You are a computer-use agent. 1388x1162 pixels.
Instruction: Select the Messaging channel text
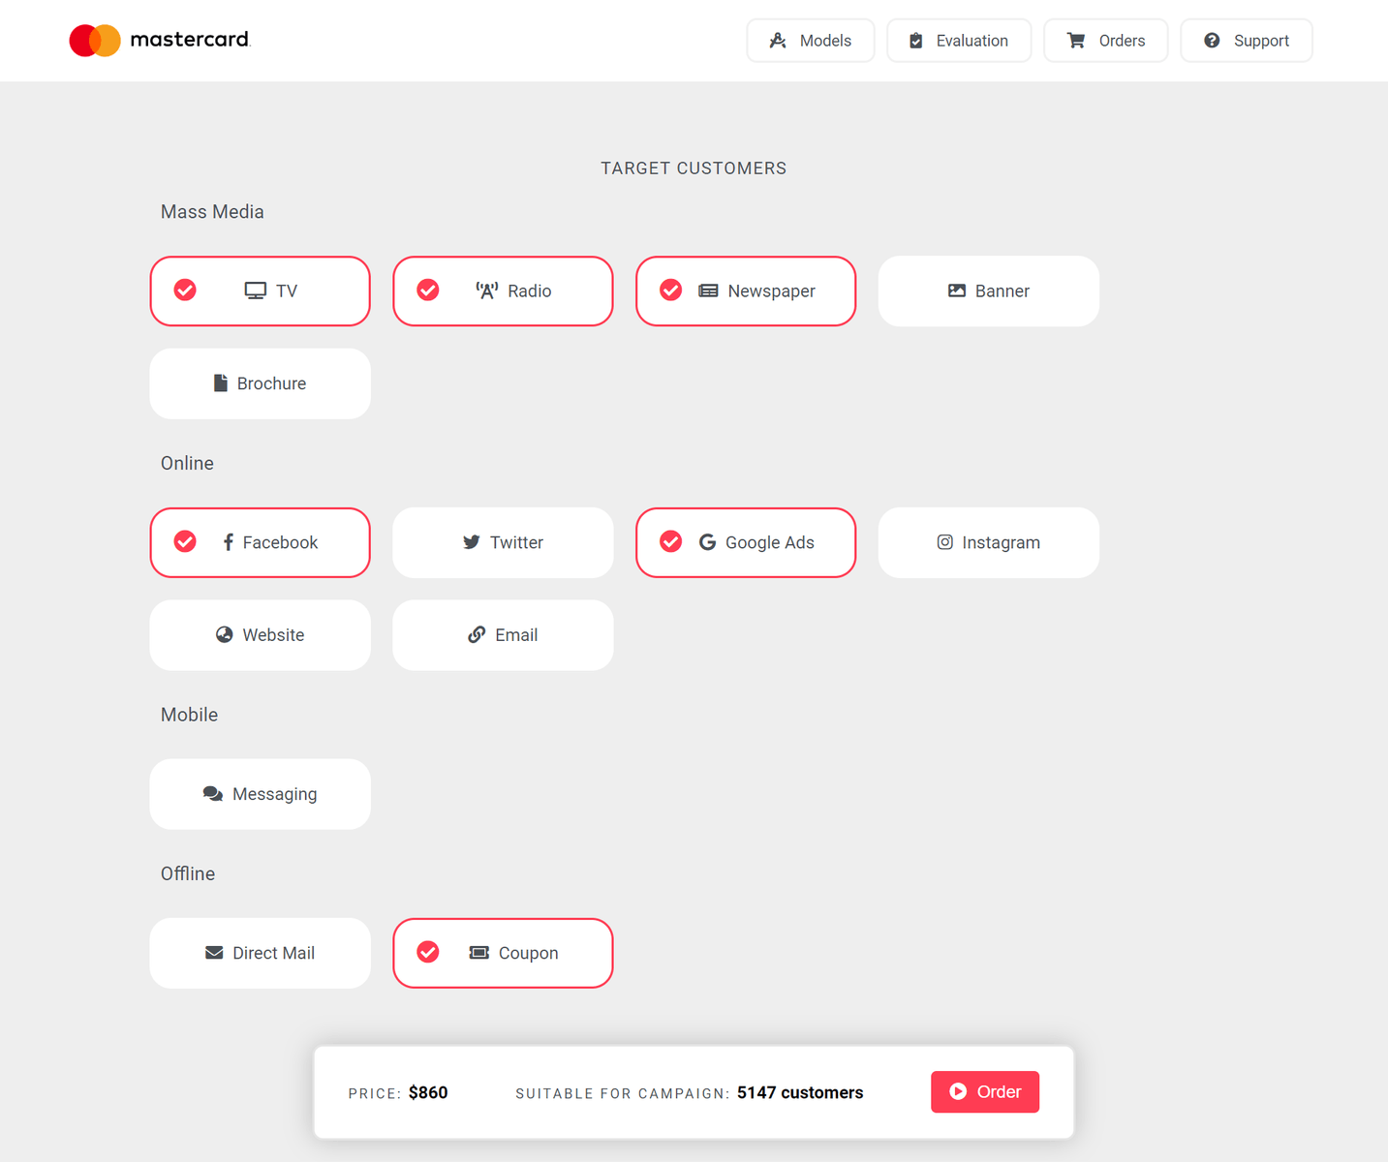point(275,794)
